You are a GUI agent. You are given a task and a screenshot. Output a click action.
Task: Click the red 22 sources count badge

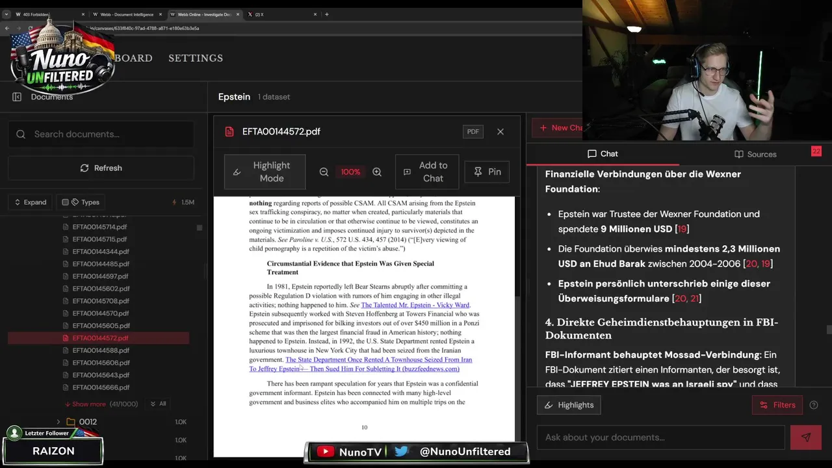pyautogui.click(x=816, y=151)
